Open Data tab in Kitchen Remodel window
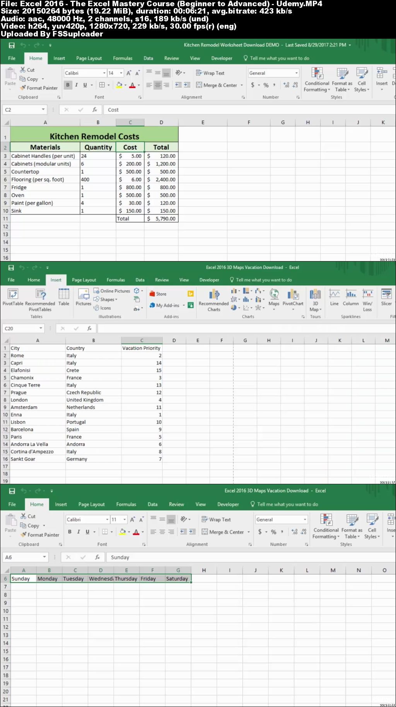Image resolution: width=396 pixels, height=707 pixels. 148,58
